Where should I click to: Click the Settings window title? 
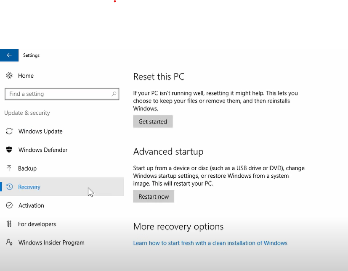(31, 55)
